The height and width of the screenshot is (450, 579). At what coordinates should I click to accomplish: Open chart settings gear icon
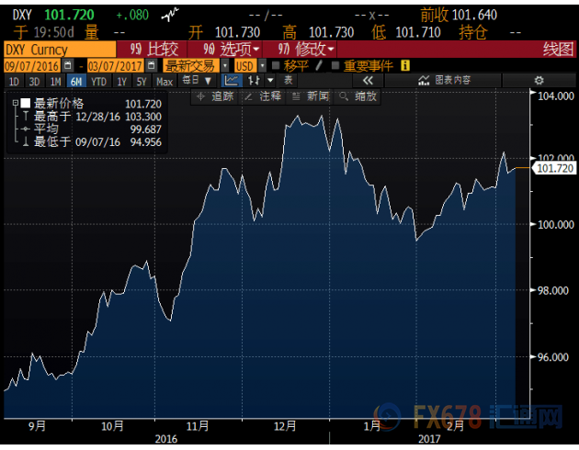(x=539, y=81)
